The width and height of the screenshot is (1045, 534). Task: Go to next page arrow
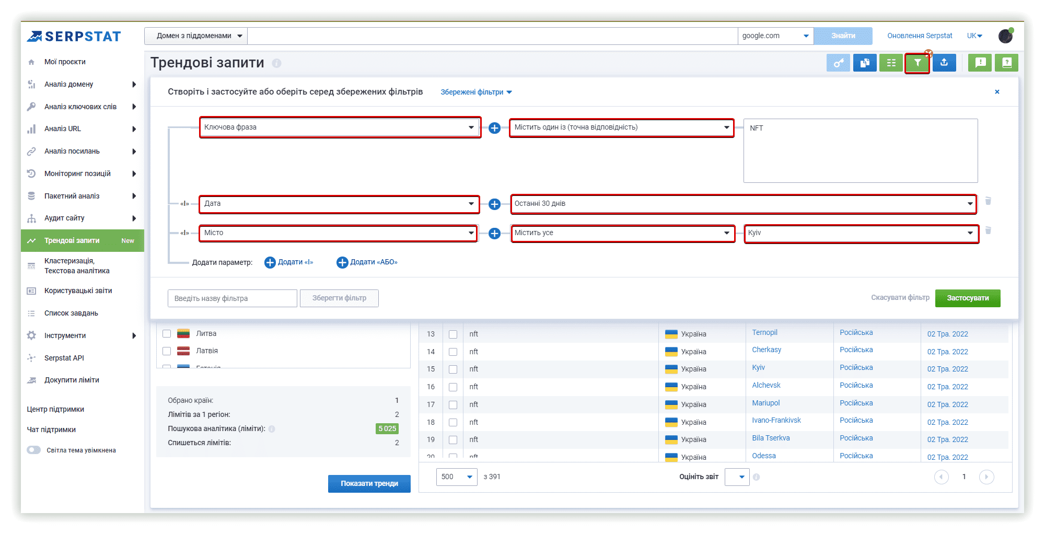[x=986, y=477]
